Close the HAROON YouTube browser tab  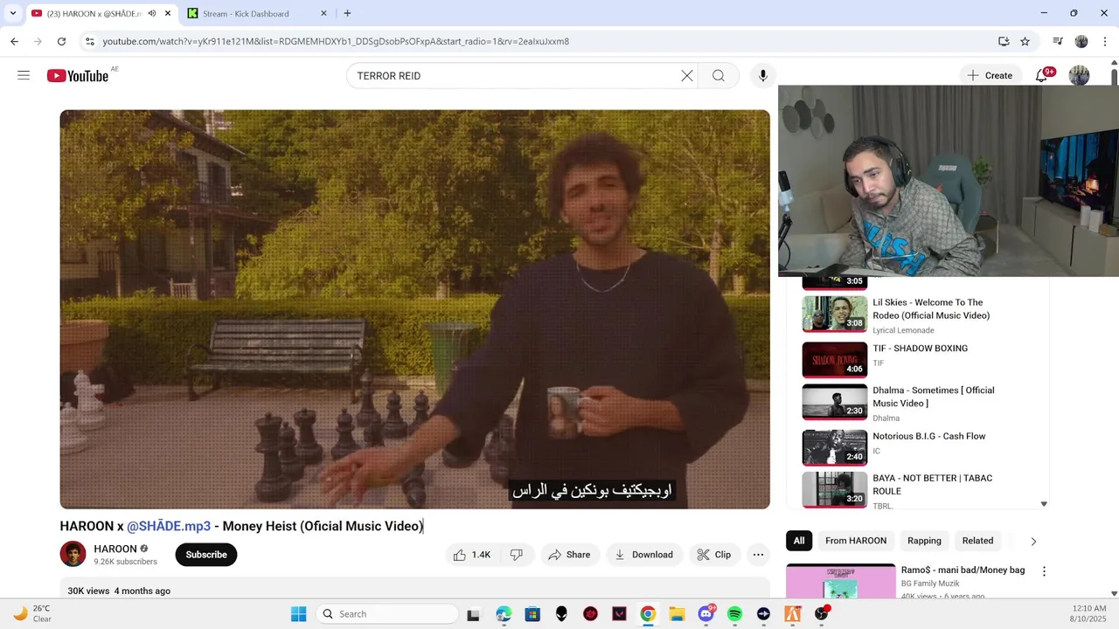point(168,13)
